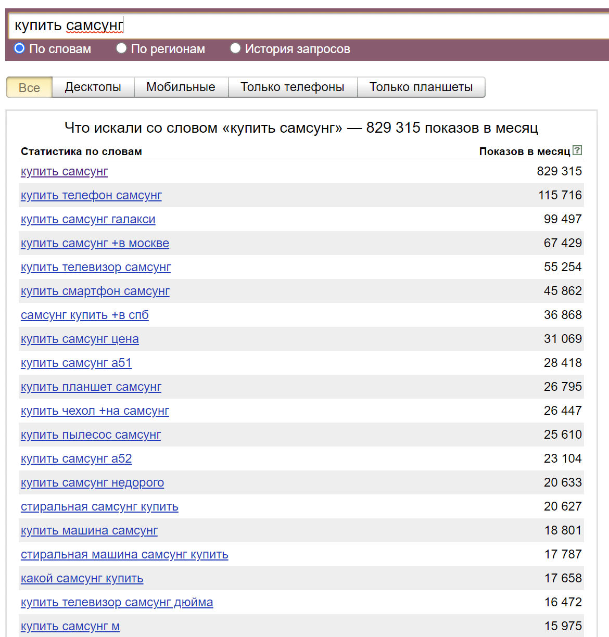The height and width of the screenshot is (637, 609).
Task: Click the 26 795 impressions value
Action: click(x=563, y=387)
